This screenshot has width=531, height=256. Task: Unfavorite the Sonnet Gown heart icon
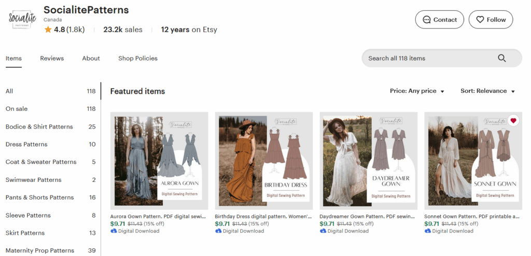513,121
